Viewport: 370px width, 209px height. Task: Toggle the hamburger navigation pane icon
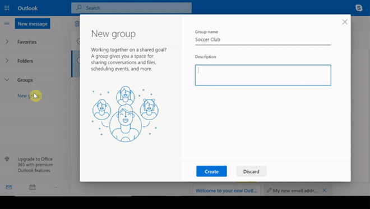click(x=7, y=24)
